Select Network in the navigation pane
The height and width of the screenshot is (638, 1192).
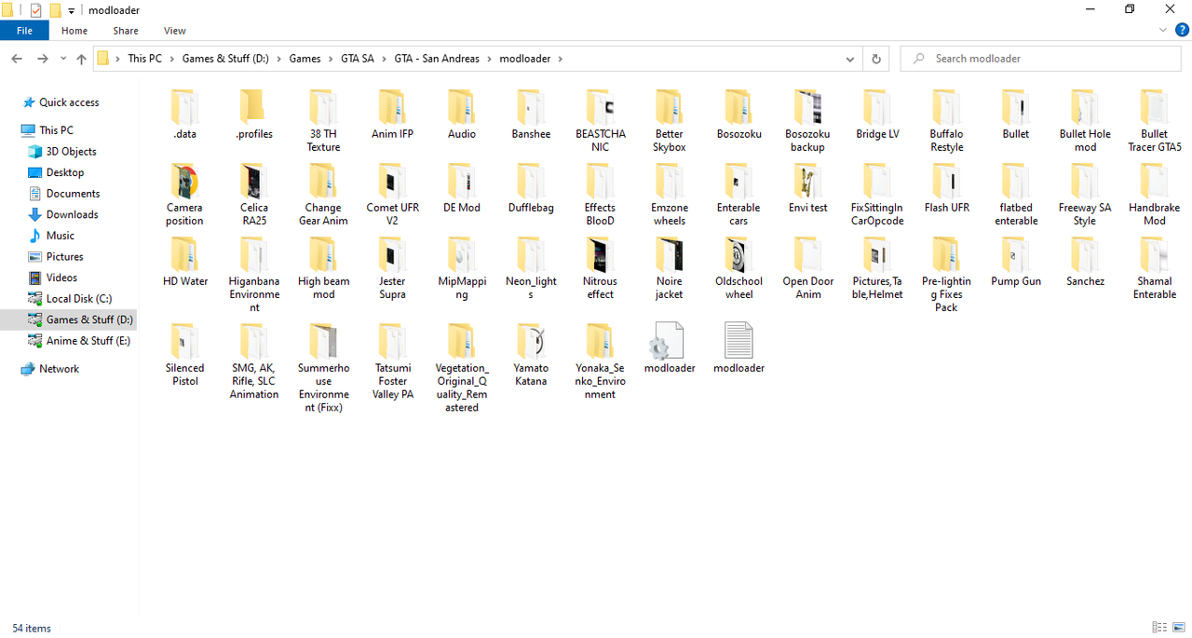pyautogui.click(x=59, y=369)
